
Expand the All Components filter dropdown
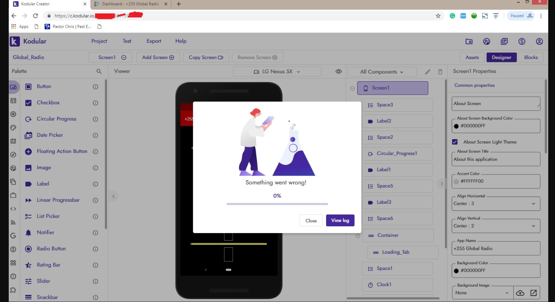382,72
